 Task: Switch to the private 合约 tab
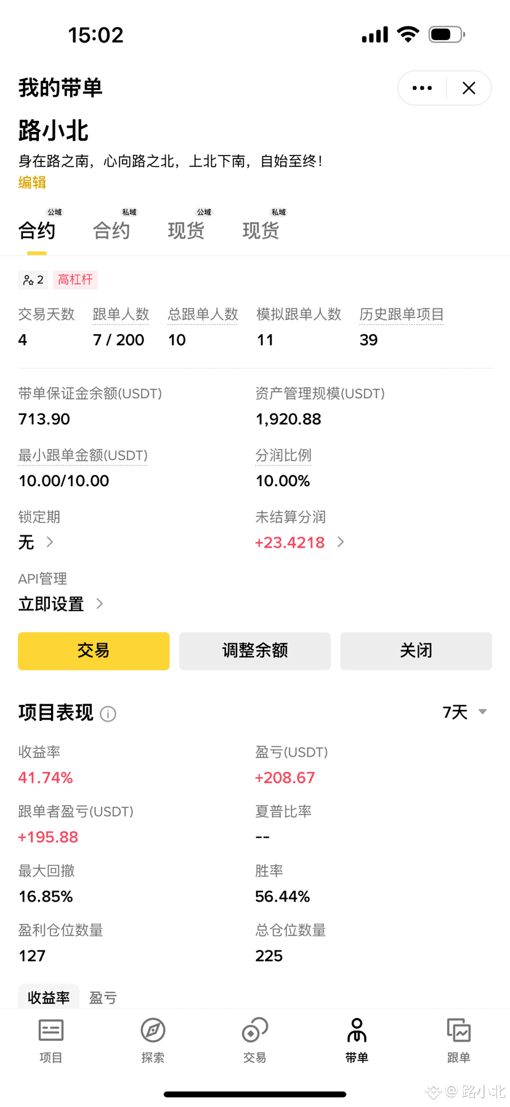click(111, 230)
